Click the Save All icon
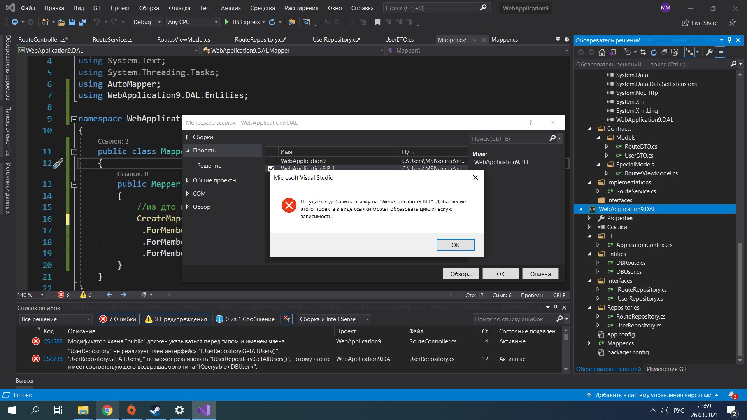This screenshot has width=747, height=420. (82, 22)
